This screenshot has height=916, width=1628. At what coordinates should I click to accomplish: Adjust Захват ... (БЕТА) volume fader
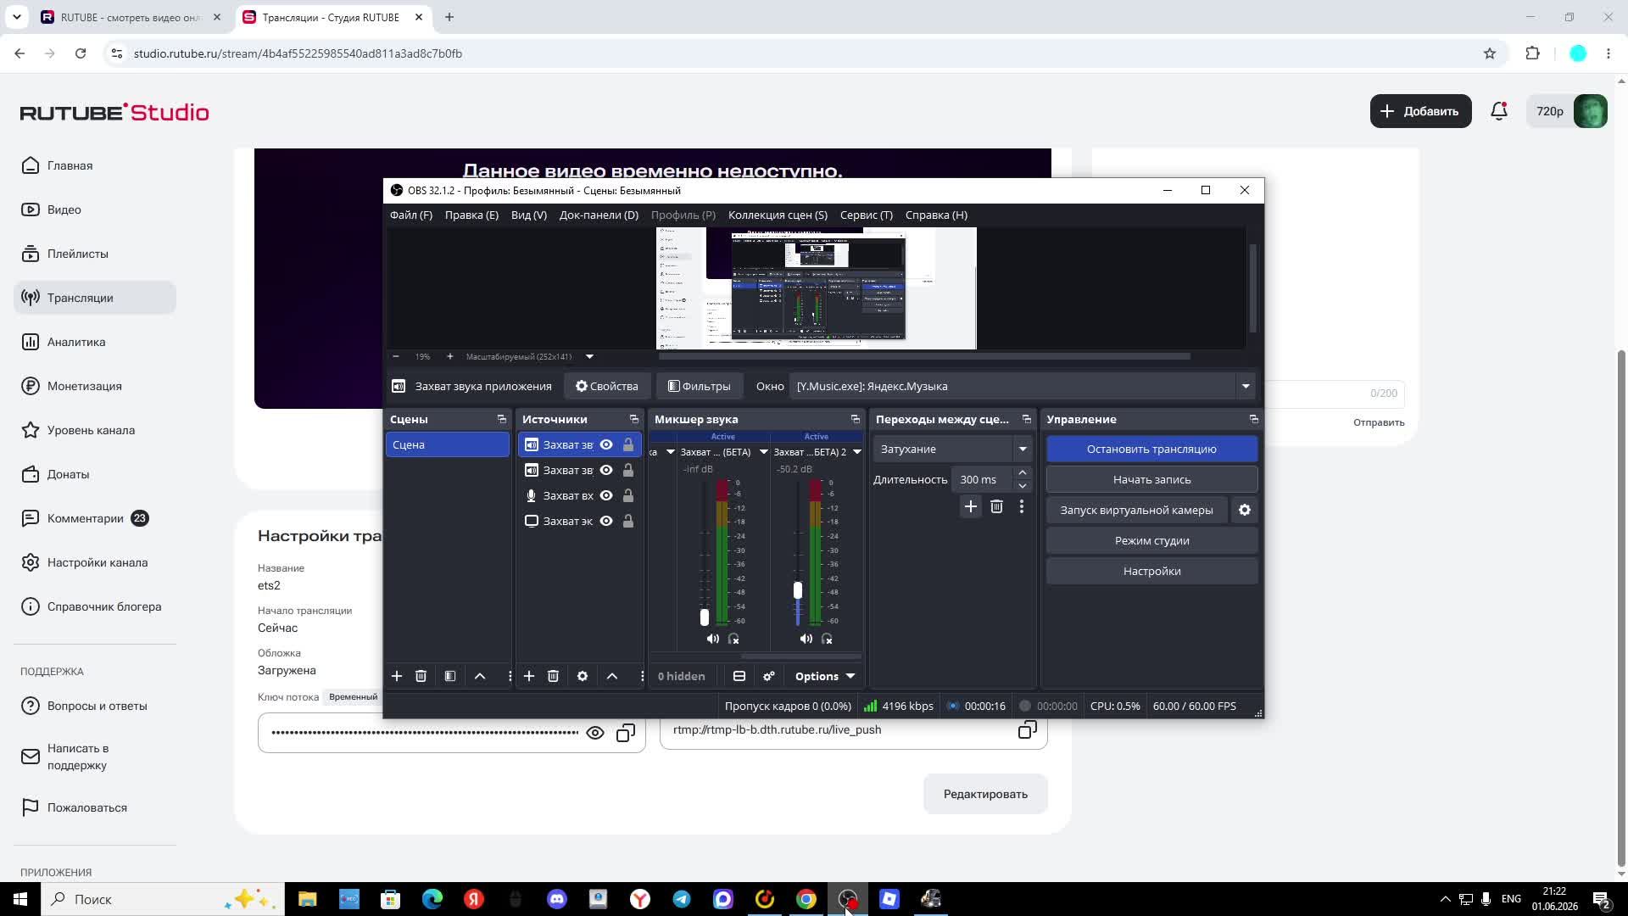pyautogui.click(x=705, y=617)
